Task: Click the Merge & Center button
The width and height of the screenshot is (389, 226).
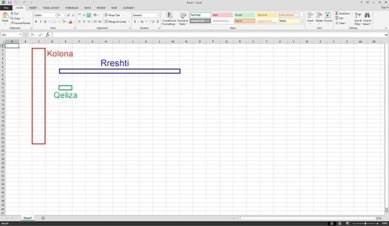Action: 117,22
